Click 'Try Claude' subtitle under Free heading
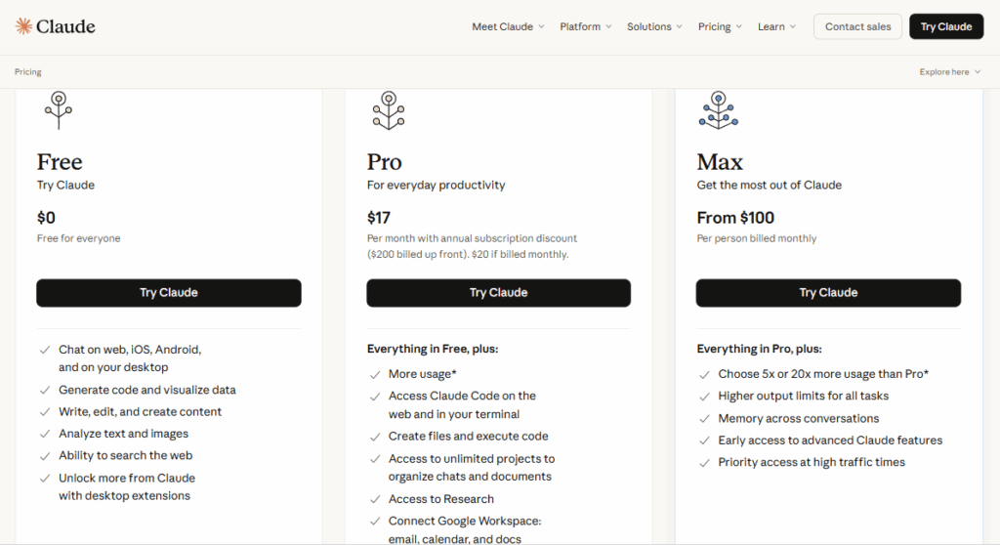Screen dimensions: 1000x545 pyautogui.click(x=65, y=185)
